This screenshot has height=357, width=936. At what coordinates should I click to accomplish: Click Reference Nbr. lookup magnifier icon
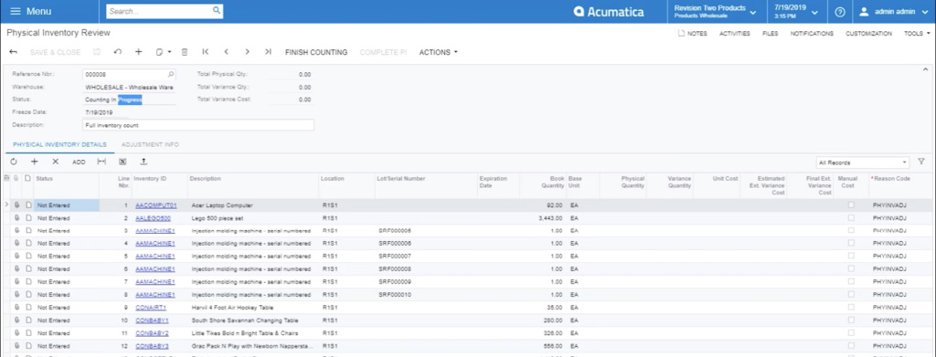(x=171, y=75)
